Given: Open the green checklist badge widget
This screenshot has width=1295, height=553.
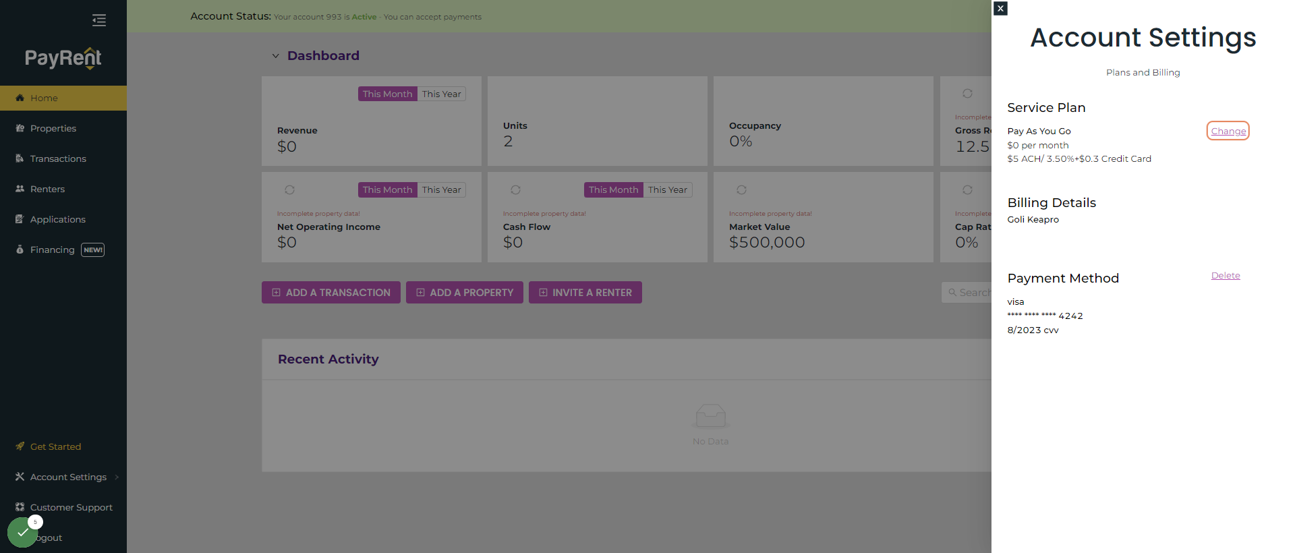Looking at the screenshot, I should pos(23,532).
